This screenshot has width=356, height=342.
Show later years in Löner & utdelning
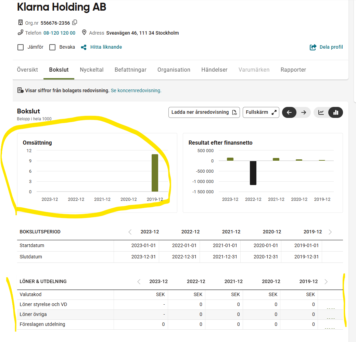139,282
